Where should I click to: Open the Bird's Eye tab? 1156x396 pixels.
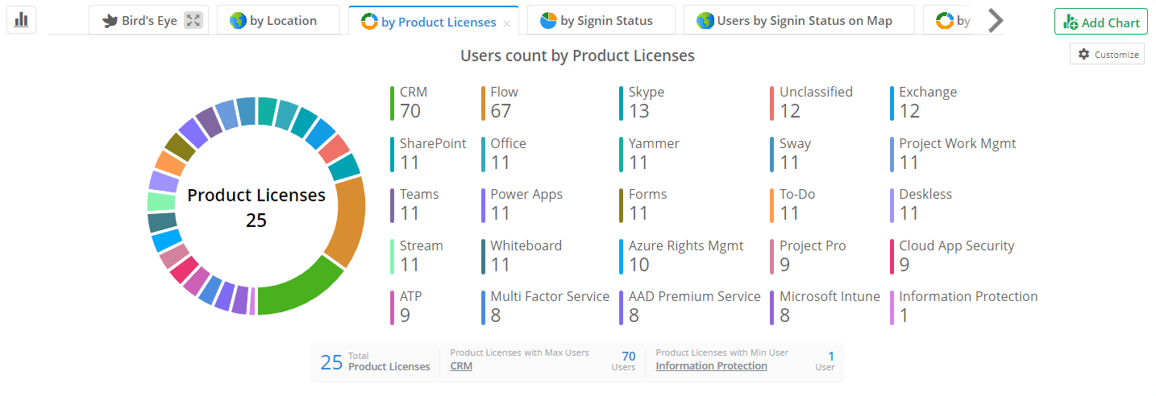[x=149, y=20]
